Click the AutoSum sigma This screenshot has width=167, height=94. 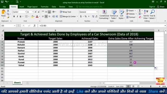point(140,10)
